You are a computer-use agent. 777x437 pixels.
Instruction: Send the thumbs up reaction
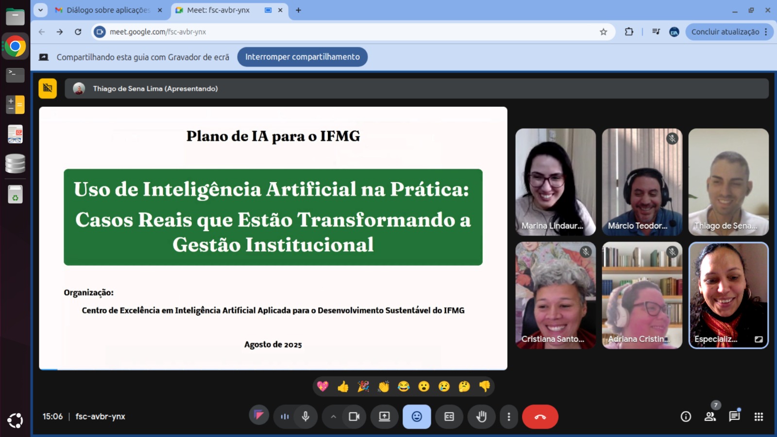click(343, 386)
